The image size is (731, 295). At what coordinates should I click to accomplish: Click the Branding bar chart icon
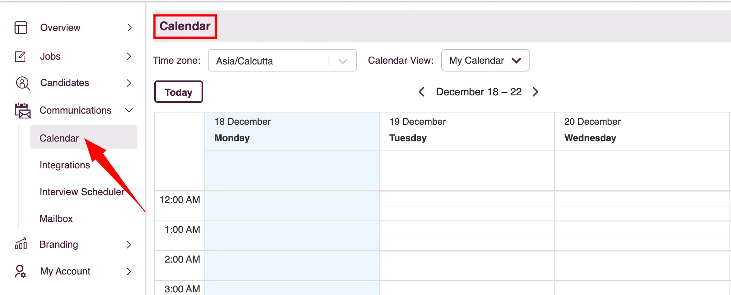click(x=21, y=244)
